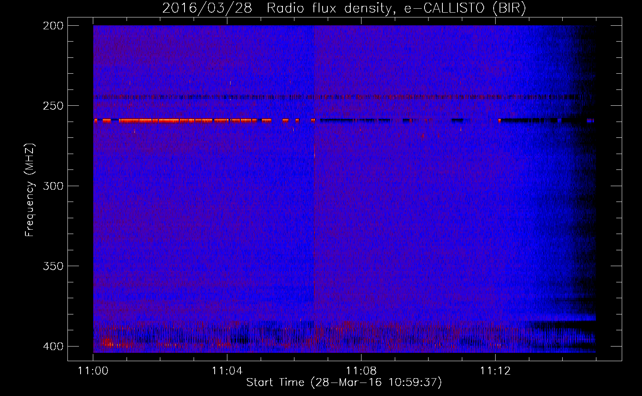Click the 'Frequency (MHZ)' axis label

click(x=30, y=190)
